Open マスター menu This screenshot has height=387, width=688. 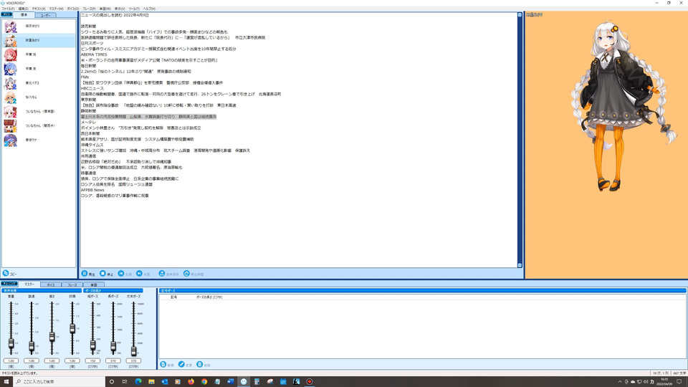point(56,9)
